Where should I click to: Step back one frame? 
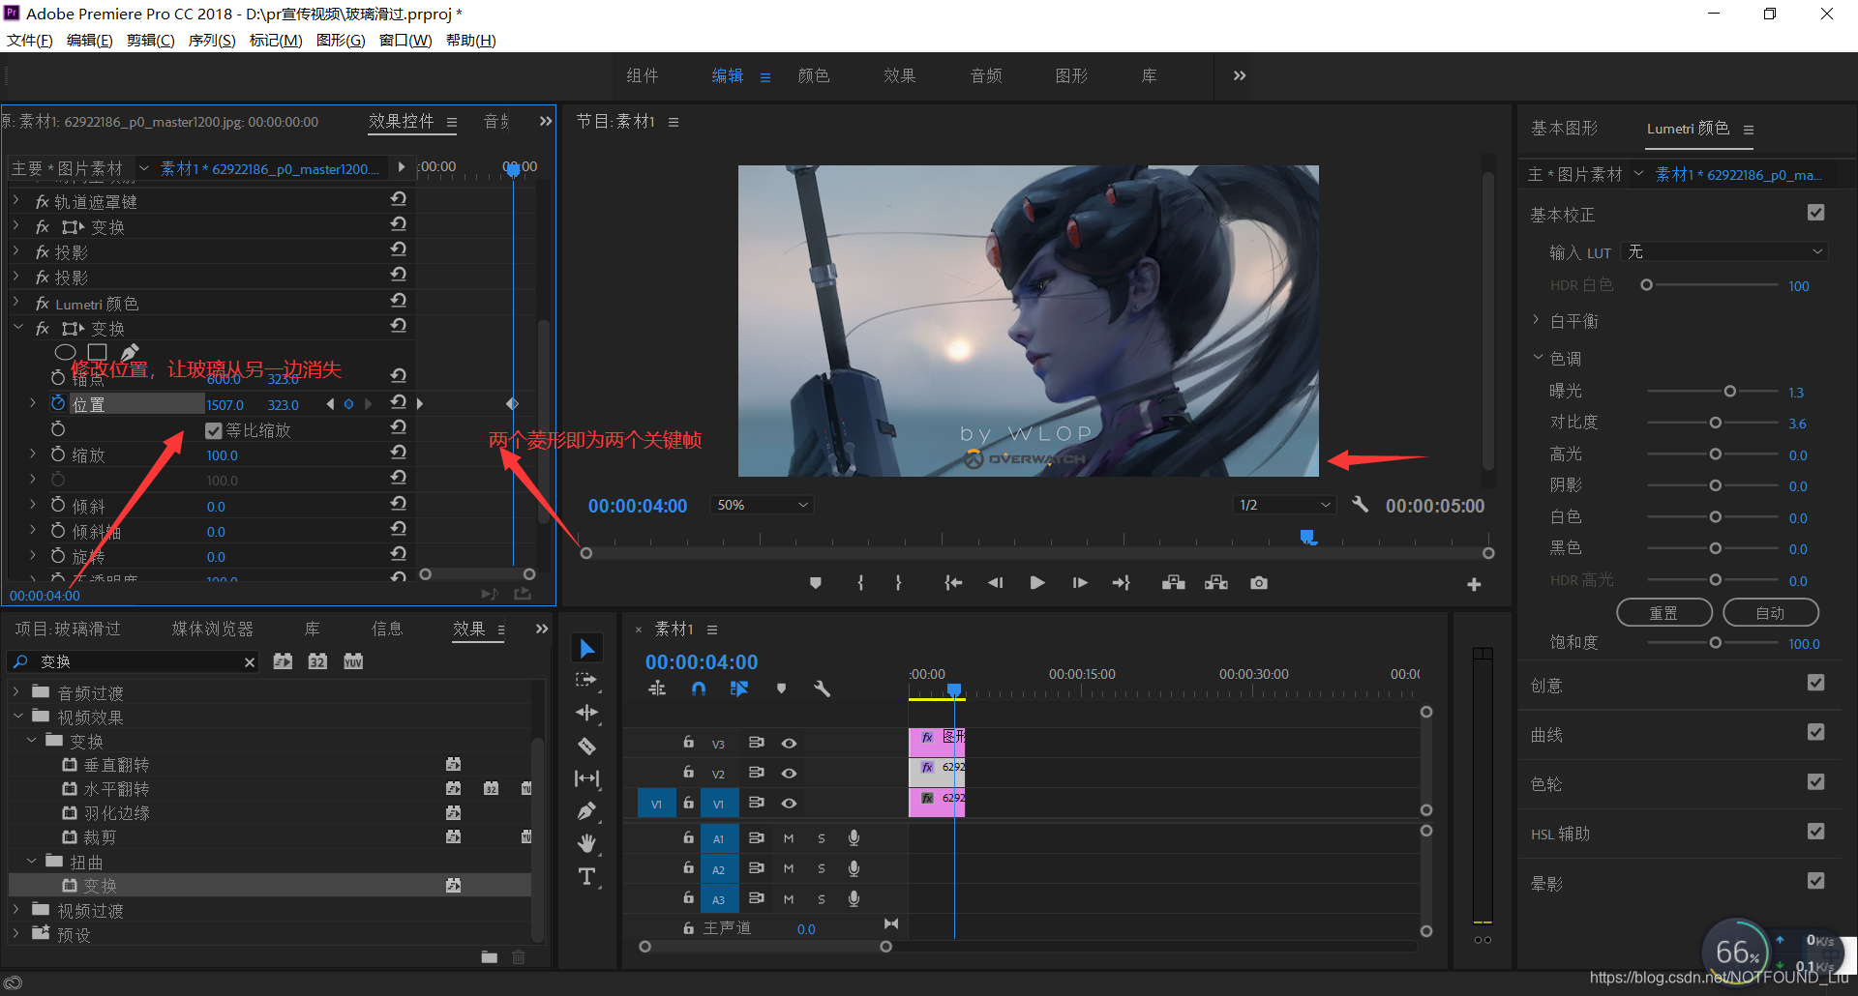995,583
